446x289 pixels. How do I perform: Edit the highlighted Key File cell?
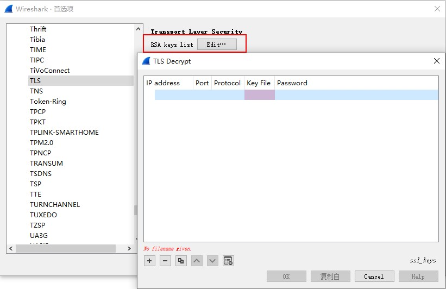[260, 95]
